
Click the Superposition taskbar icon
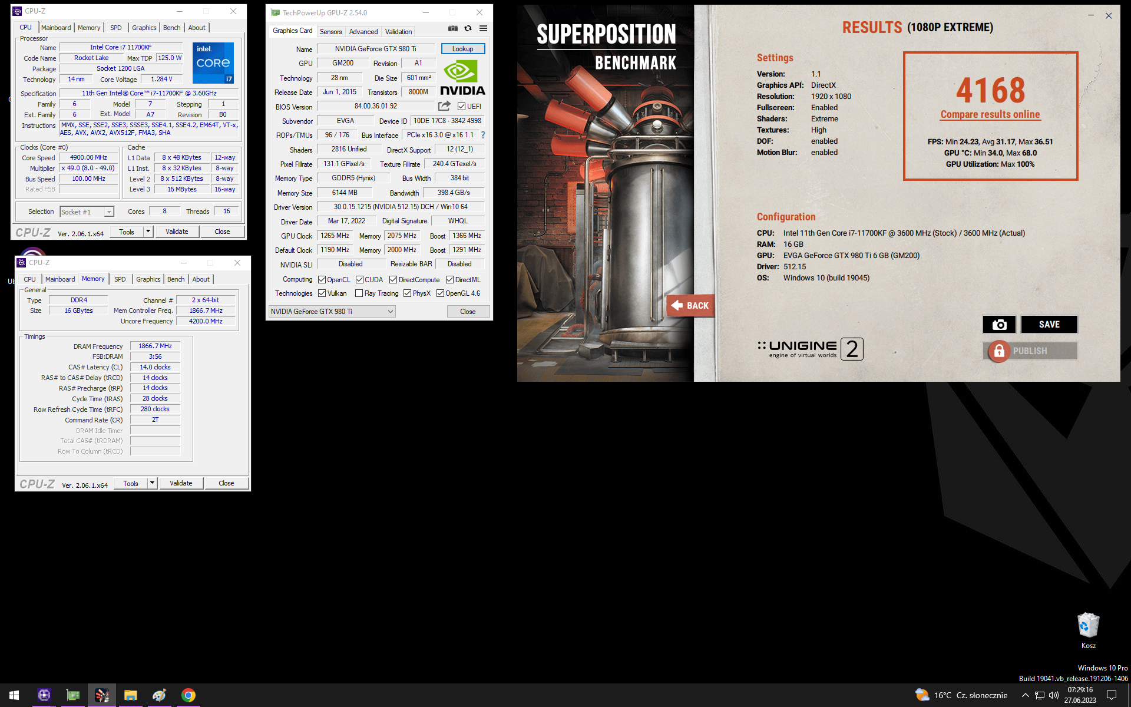[x=102, y=695]
